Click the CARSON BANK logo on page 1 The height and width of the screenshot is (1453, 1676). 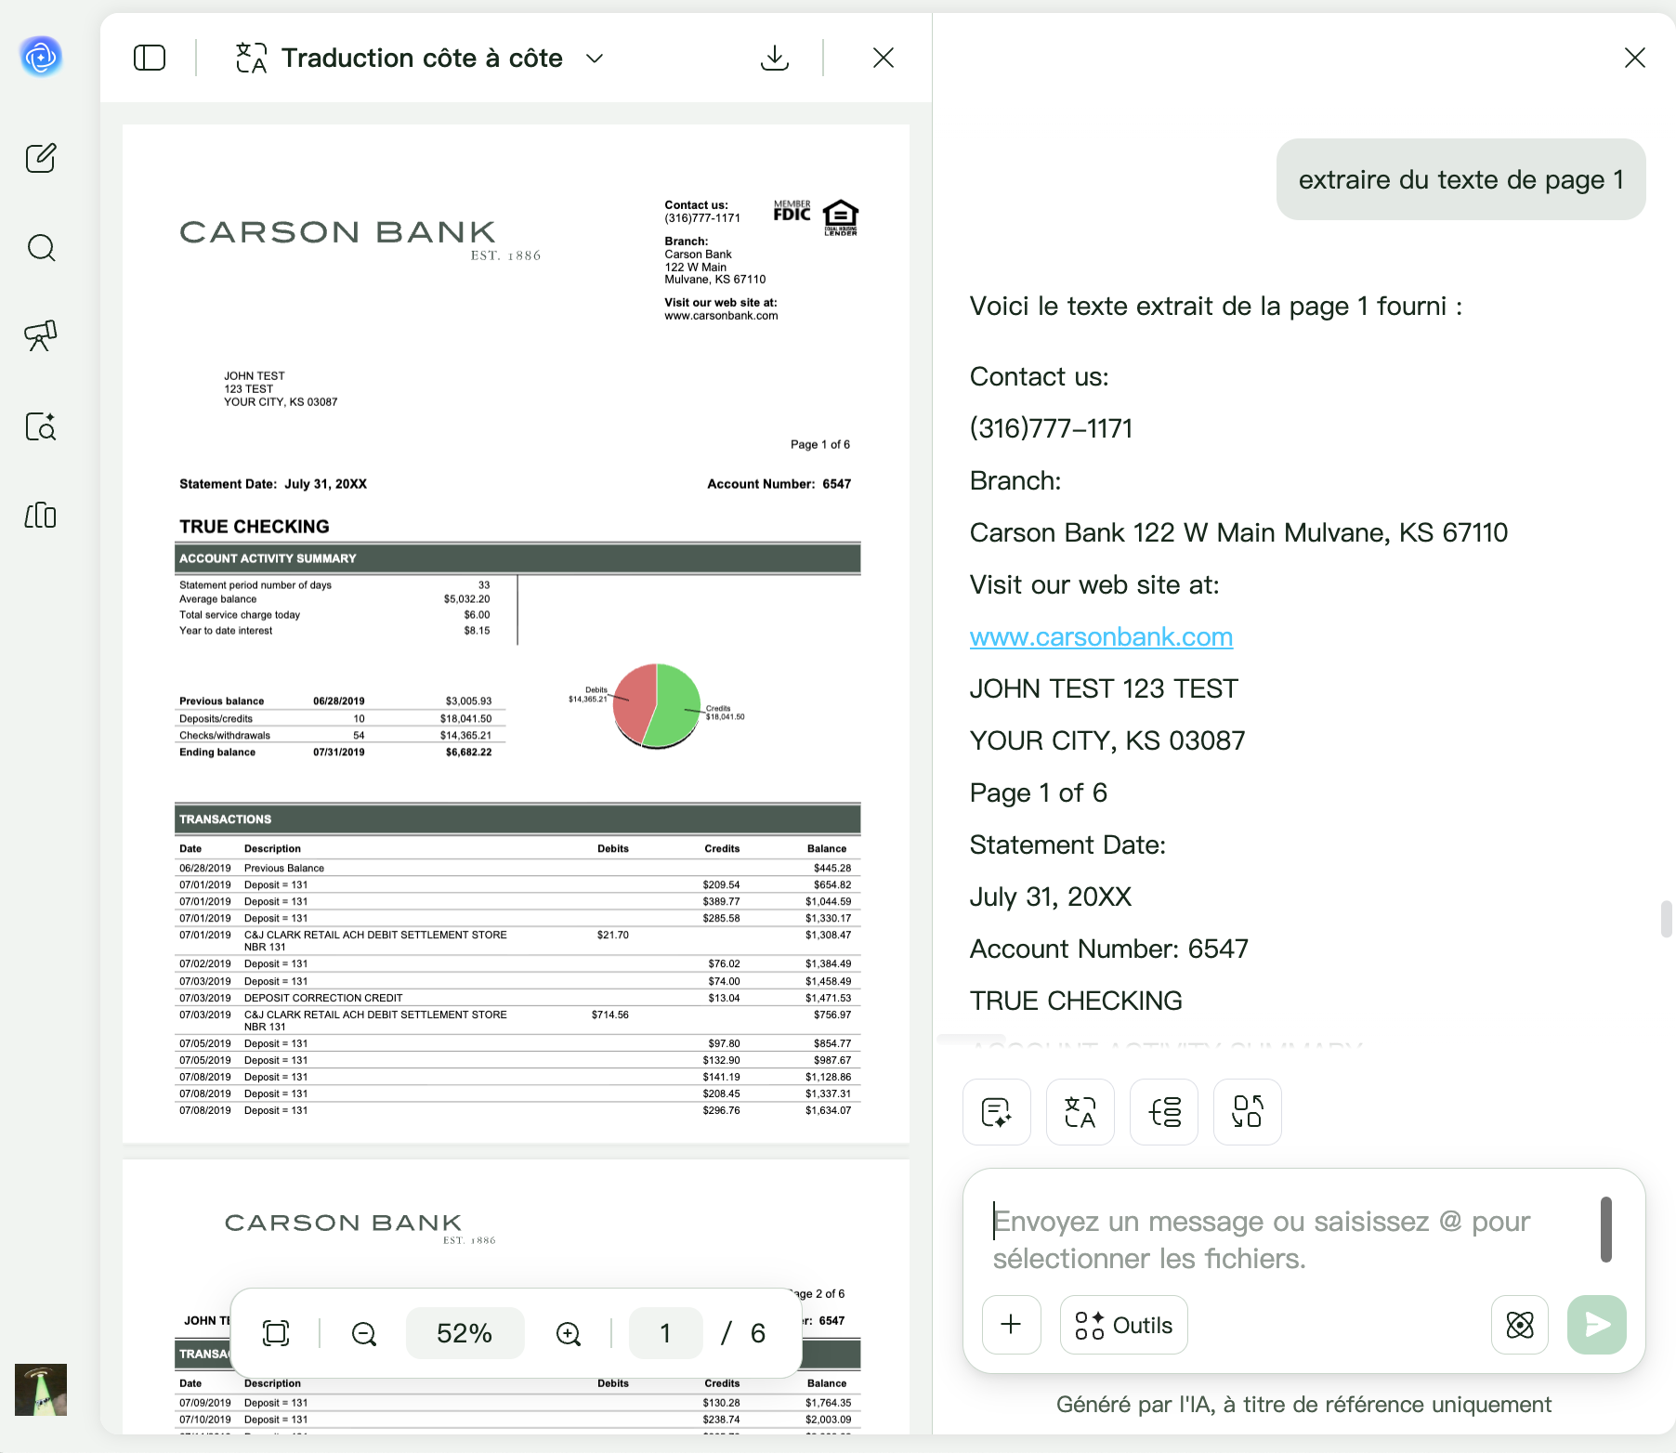(x=360, y=239)
